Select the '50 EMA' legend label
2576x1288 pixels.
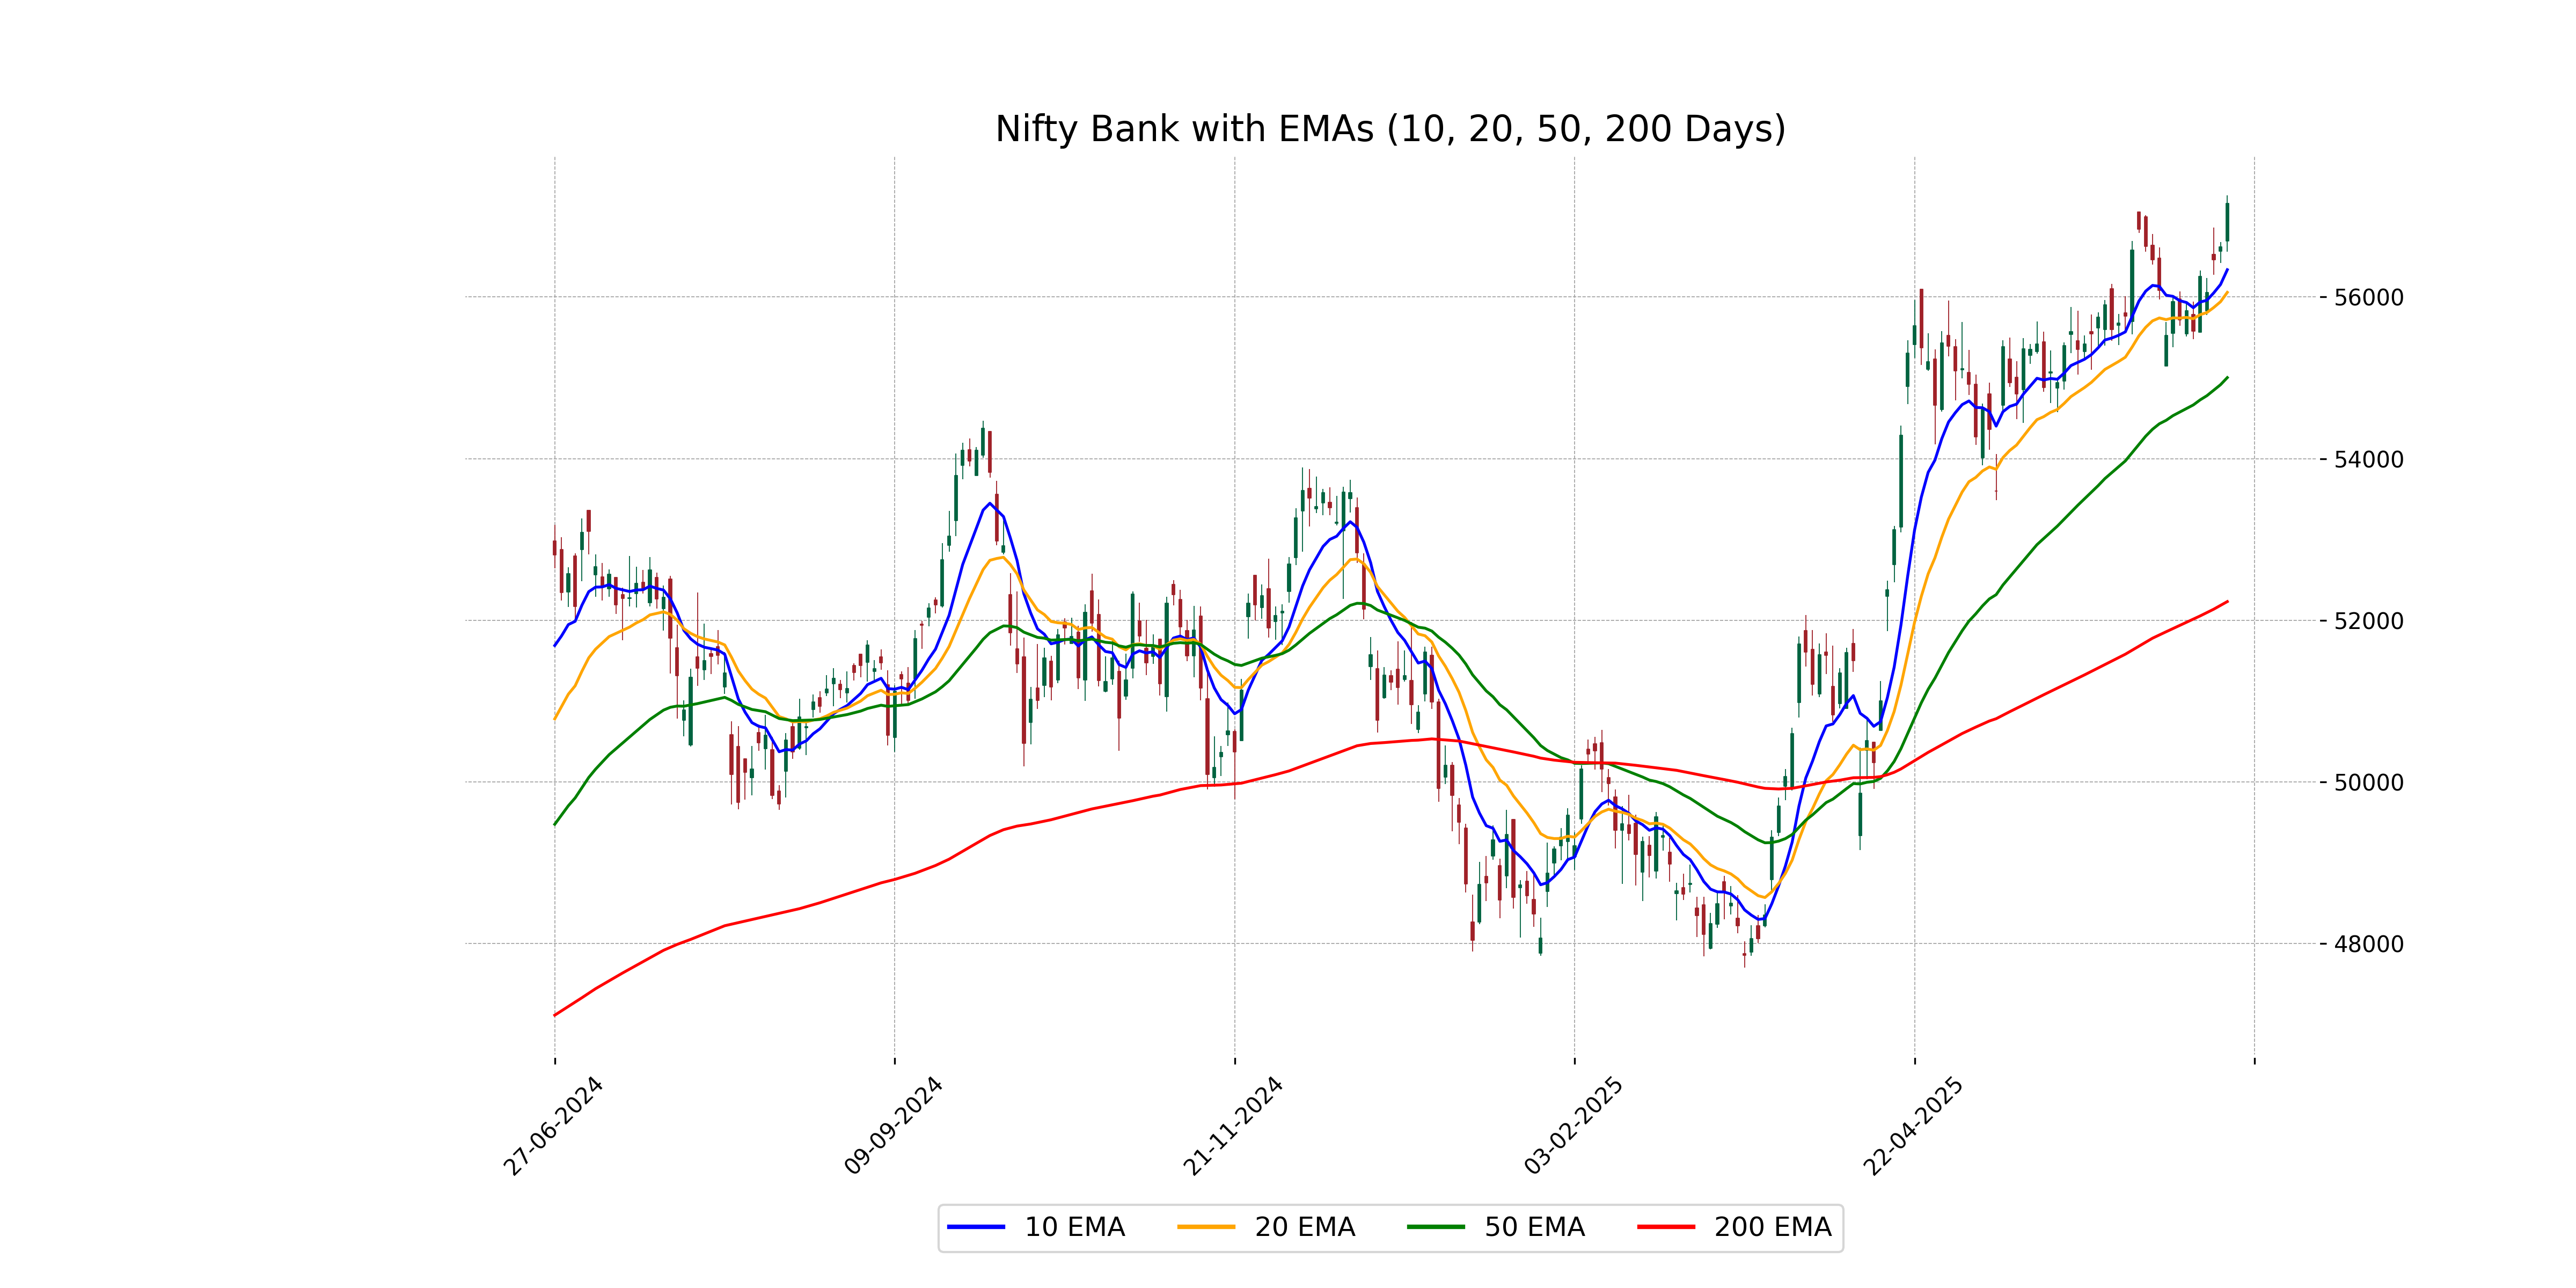pyautogui.click(x=1534, y=1227)
